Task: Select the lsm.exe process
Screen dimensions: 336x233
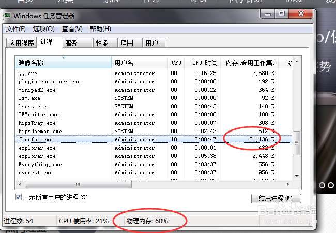Action: 154,98
